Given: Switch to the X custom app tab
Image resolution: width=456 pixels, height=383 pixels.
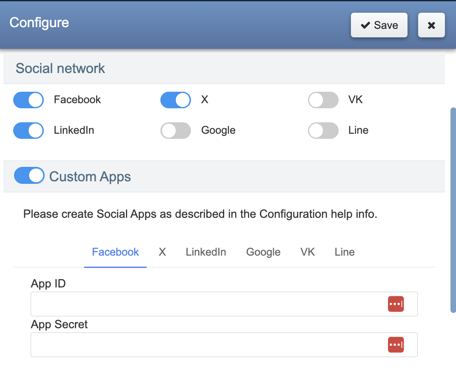Looking at the screenshot, I should click(x=162, y=252).
